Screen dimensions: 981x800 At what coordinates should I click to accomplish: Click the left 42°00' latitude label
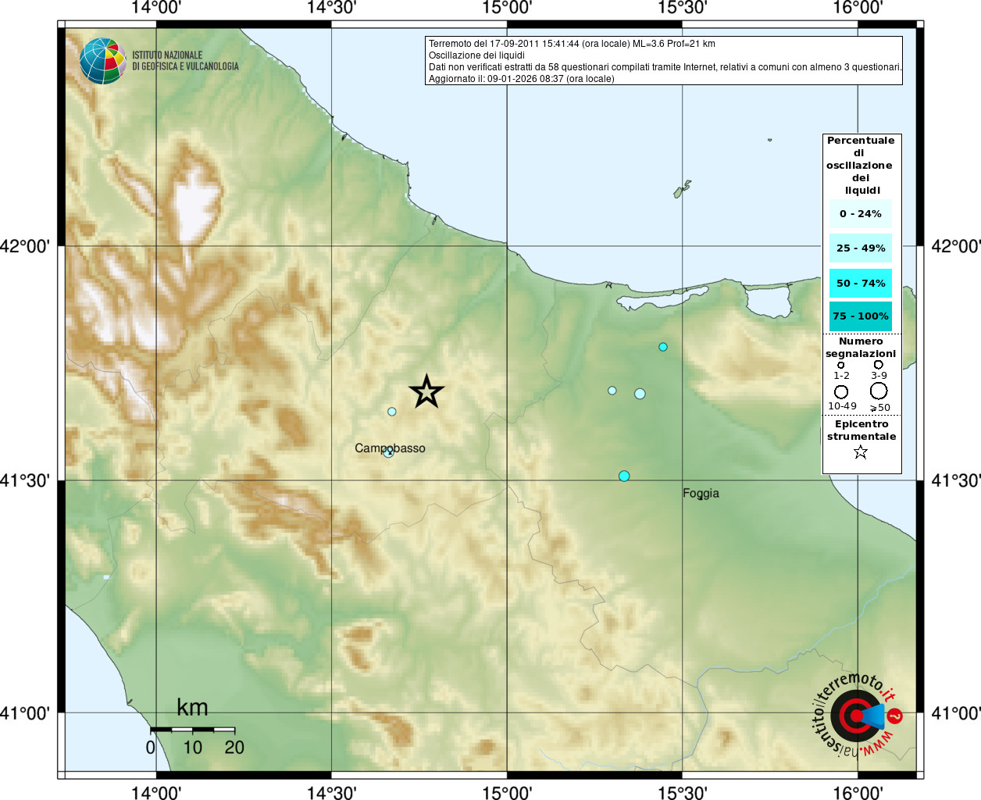[24, 247]
